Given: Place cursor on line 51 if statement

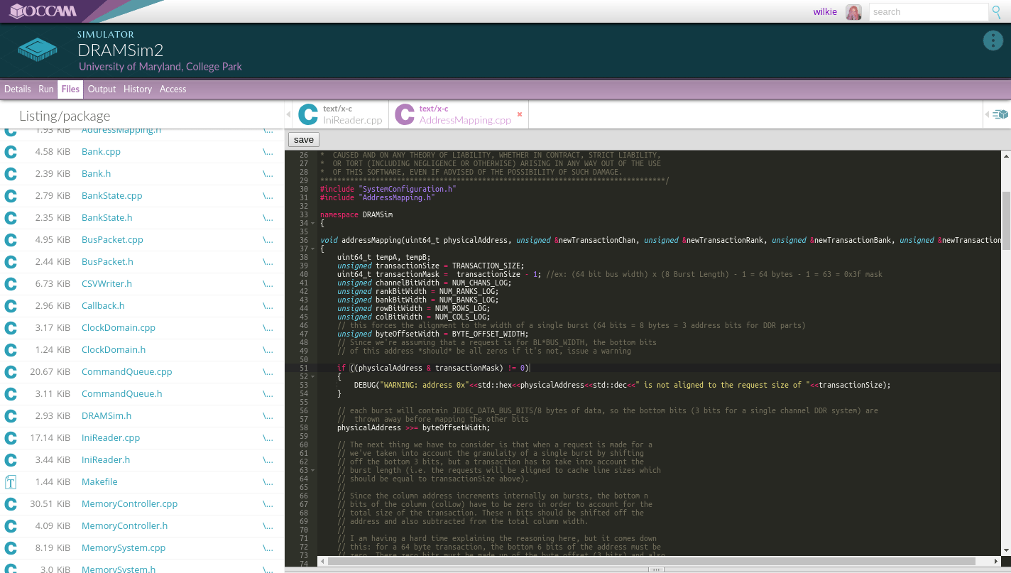Looking at the screenshot, I should click(433, 368).
